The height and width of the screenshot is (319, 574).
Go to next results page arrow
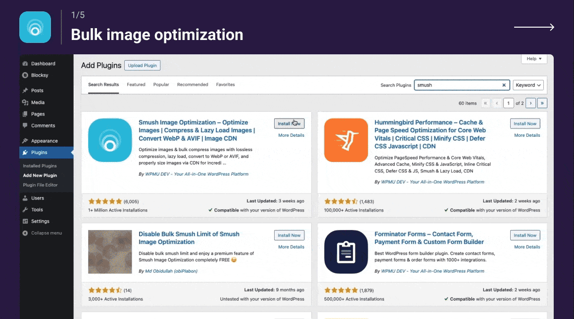530,103
